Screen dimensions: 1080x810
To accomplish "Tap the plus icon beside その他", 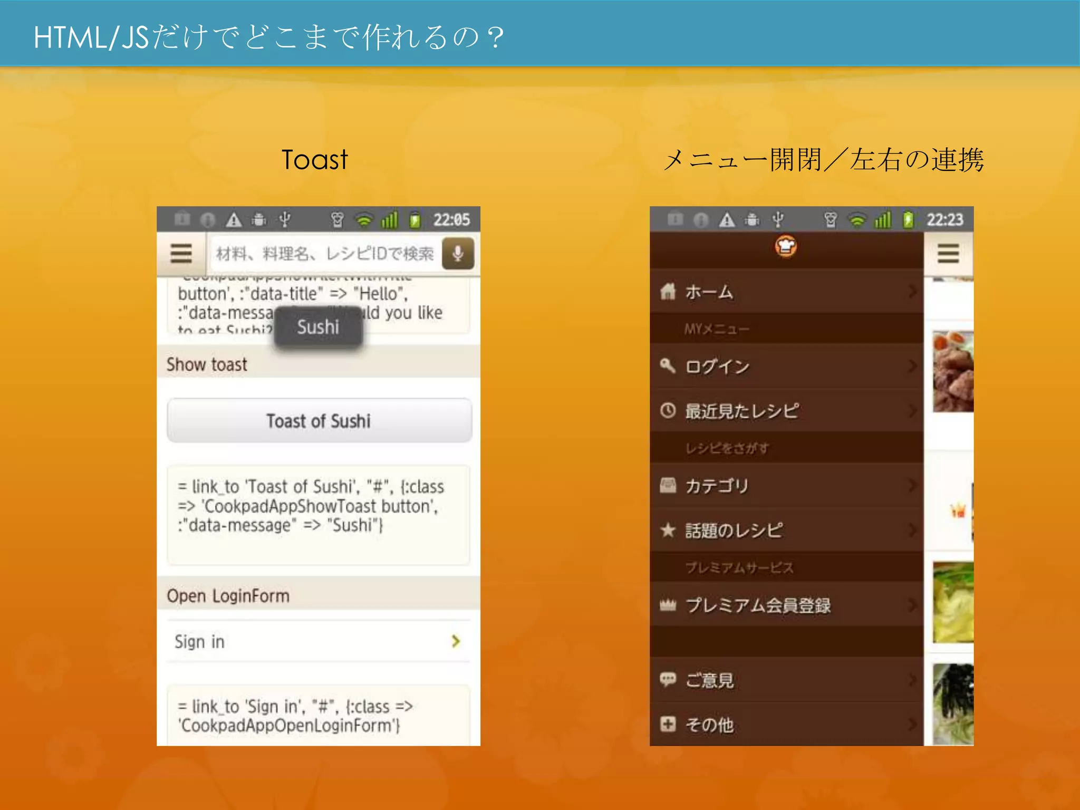I will coord(668,724).
